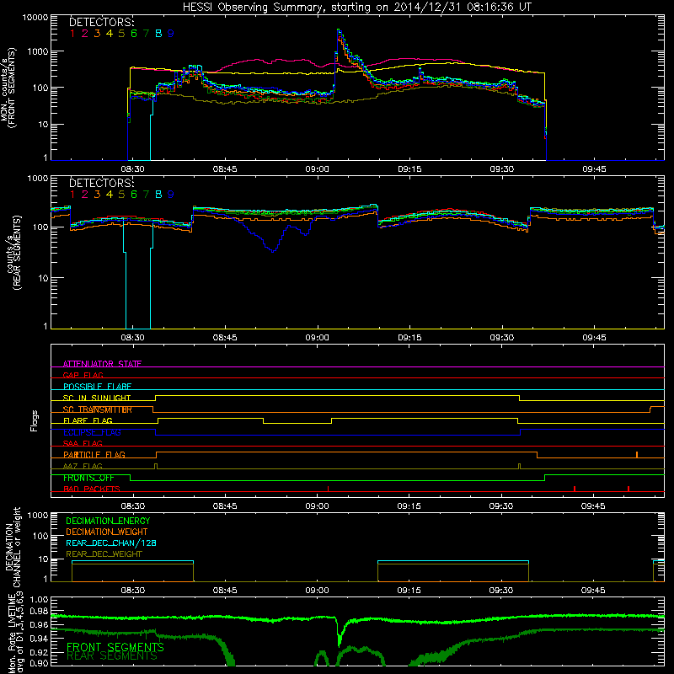Select olive detector 5 in front segments legend
The width and height of the screenshot is (674, 674).
click(x=121, y=34)
